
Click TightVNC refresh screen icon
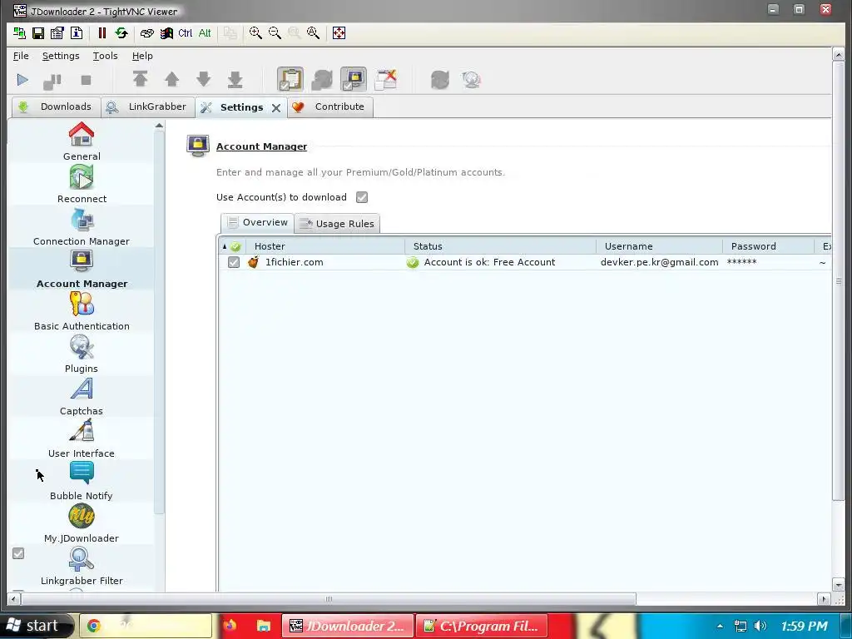121,33
